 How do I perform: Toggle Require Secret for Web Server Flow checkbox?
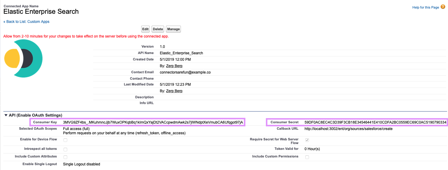tap(307, 140)
